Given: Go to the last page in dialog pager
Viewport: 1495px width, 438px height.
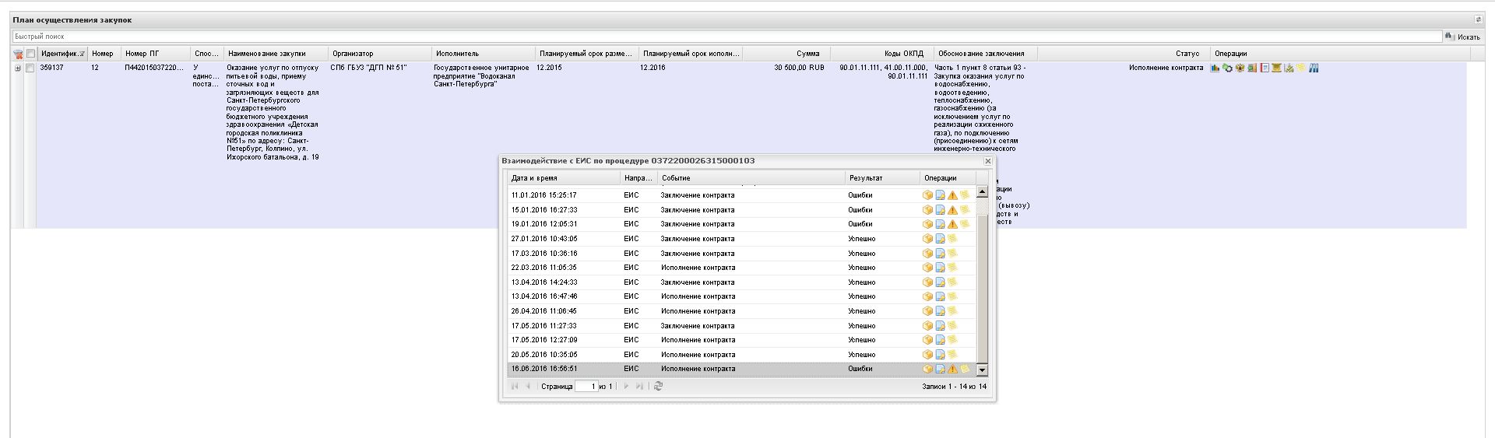Looking at the screenshot, I should pos(639,386).
